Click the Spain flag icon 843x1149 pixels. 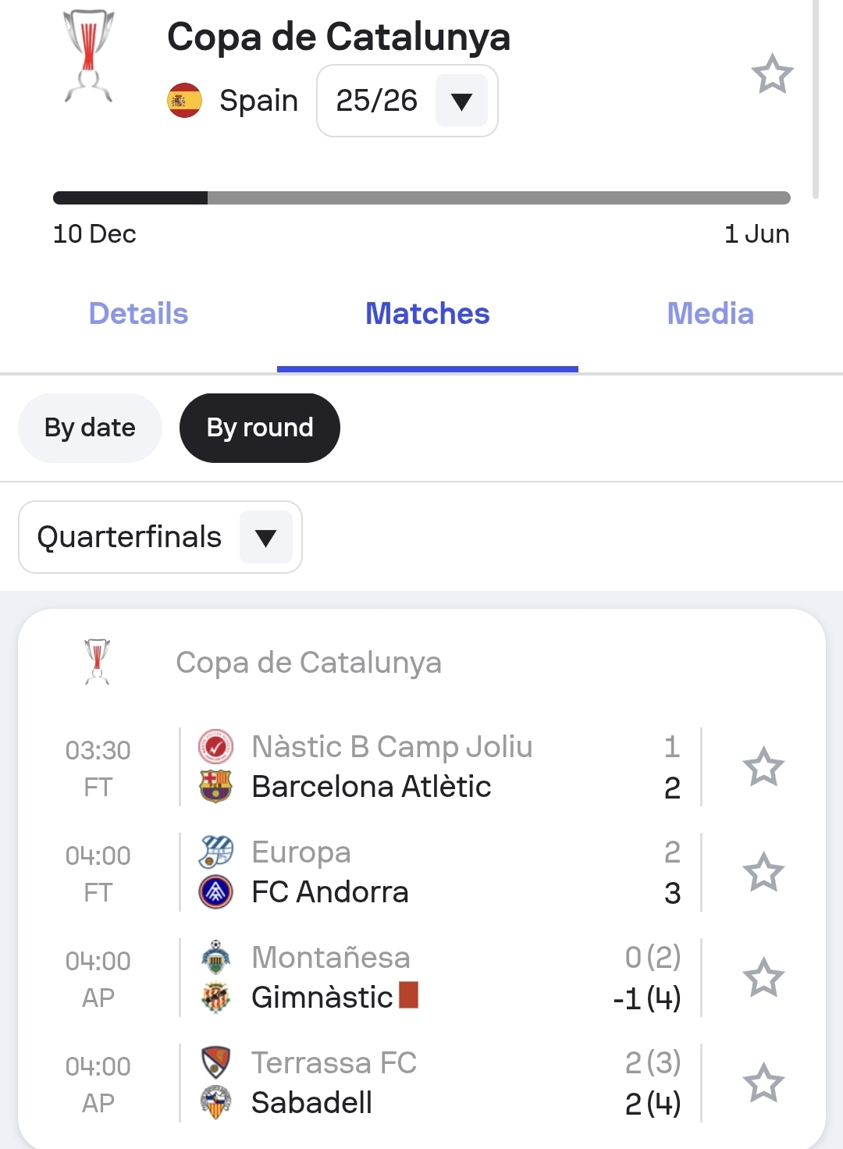(x=185, y=101)
